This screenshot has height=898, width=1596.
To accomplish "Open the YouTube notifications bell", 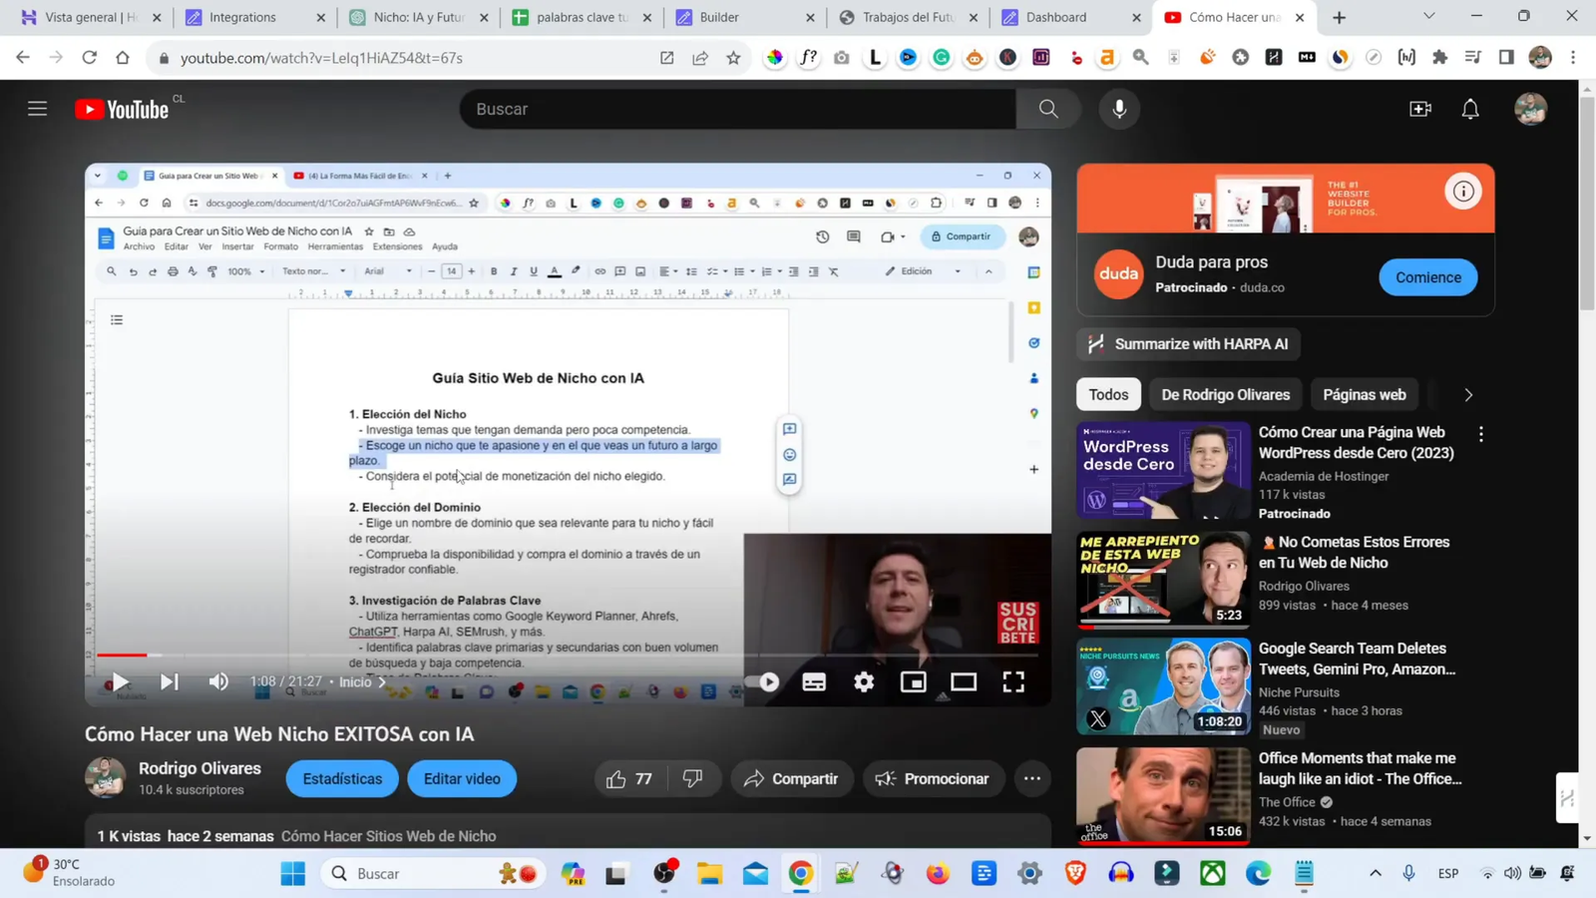I will point(1470,109).
